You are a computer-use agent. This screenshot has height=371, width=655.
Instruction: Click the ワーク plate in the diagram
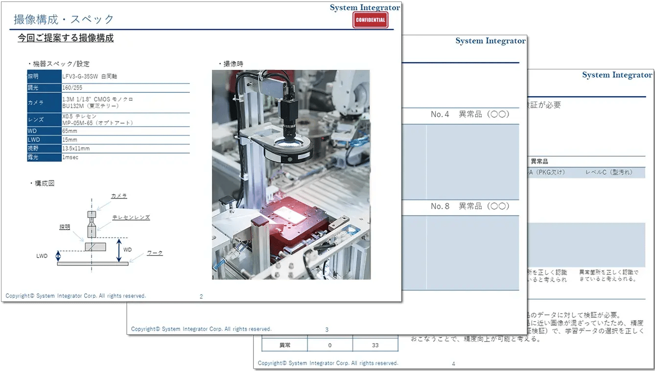tap(93, 263)
